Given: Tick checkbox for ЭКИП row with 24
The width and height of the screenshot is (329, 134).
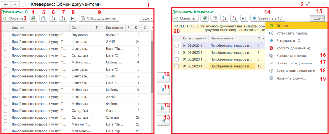Looking at the screenshot, I should [x=5, y=41].
